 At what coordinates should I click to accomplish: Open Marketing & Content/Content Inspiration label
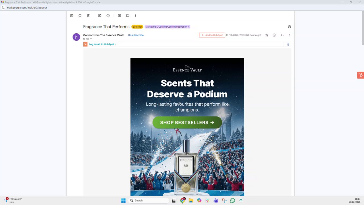tap(166, 27)
